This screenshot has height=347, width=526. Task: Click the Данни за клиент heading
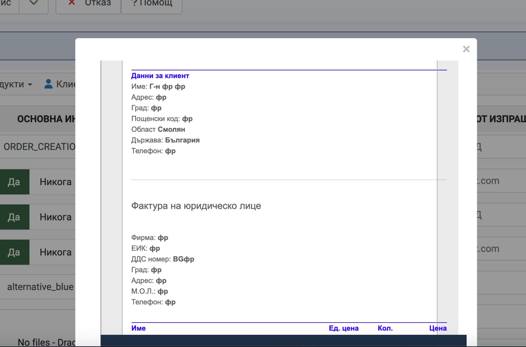160,76
